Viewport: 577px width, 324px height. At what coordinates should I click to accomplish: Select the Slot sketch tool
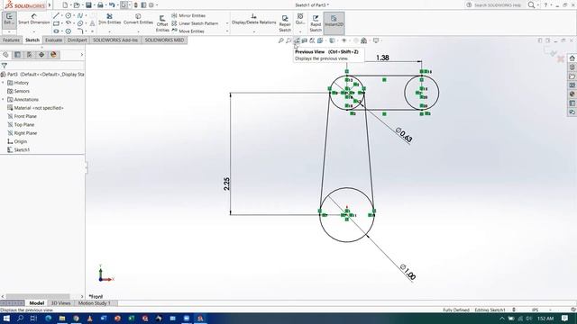[56, 31]
